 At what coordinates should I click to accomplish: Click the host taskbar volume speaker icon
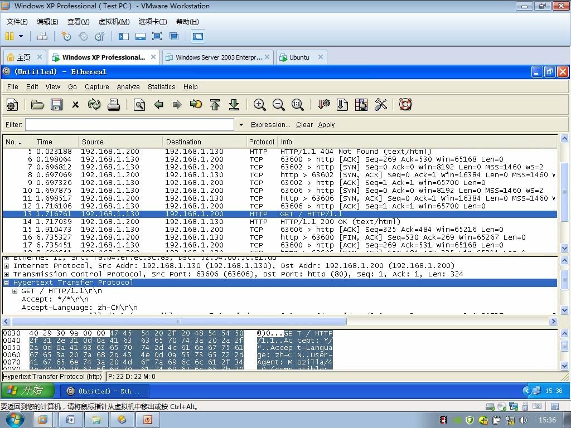(x=523, y=420)
